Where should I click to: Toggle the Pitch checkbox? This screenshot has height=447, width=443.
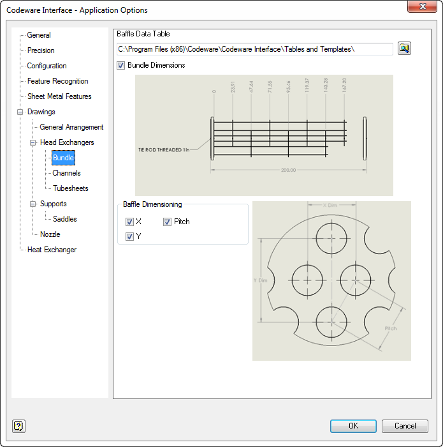167,222
